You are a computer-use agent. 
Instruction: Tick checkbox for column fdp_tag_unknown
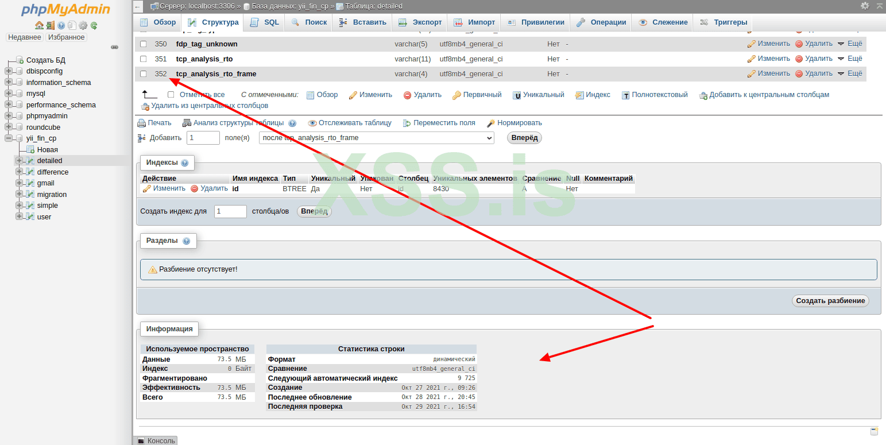[x=144, y=44]
